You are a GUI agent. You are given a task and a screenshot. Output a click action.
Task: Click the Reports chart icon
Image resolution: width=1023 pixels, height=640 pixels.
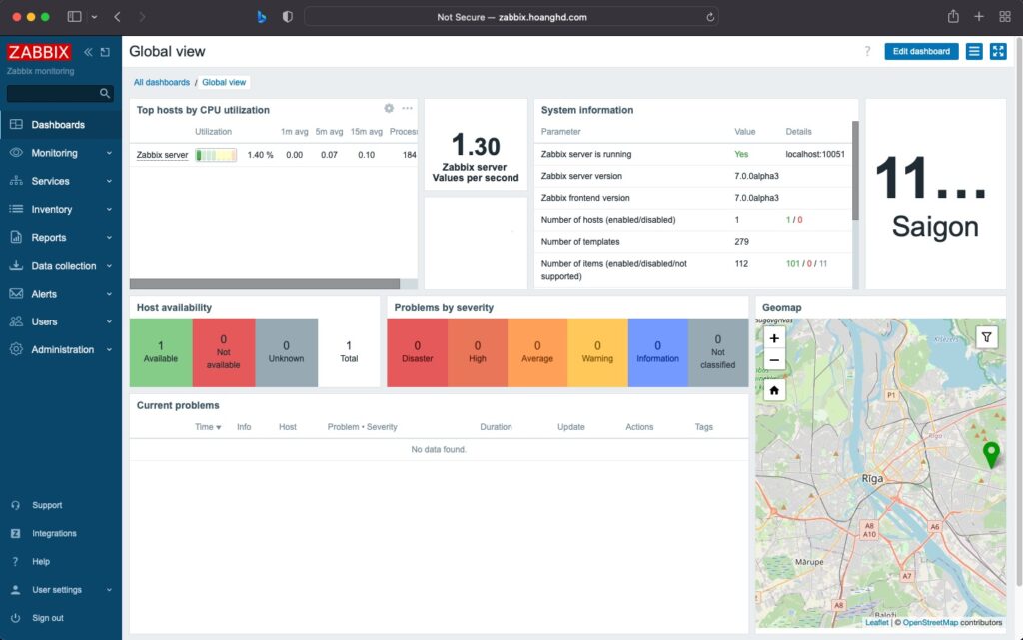(16, 238)
